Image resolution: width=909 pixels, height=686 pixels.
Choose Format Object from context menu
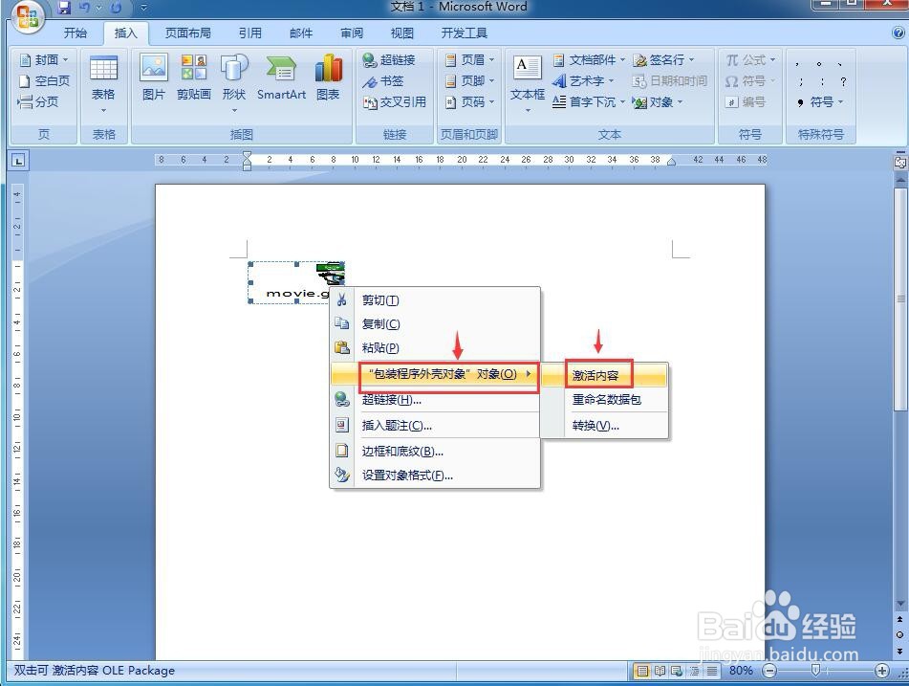coord(435,476)
